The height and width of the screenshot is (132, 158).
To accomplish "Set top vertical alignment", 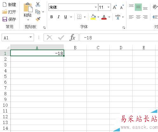I will click(x=131, y=6).
